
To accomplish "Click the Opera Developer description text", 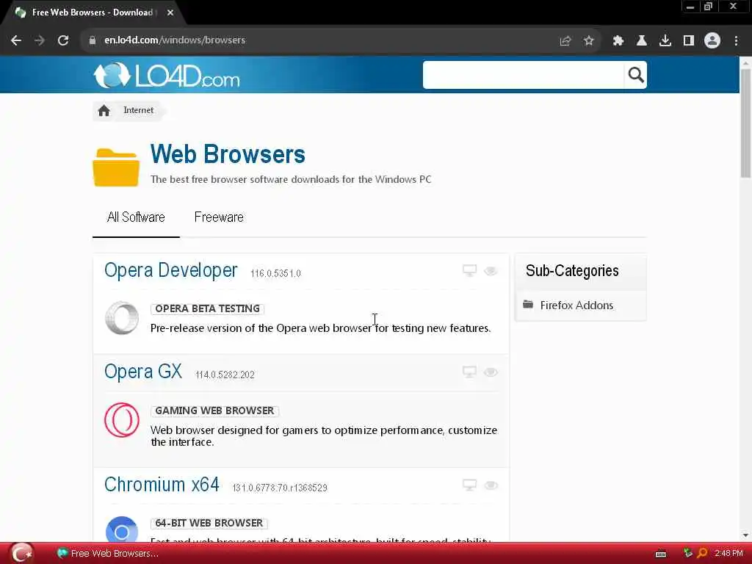I will pyautogui.click(x=320, y=328).
